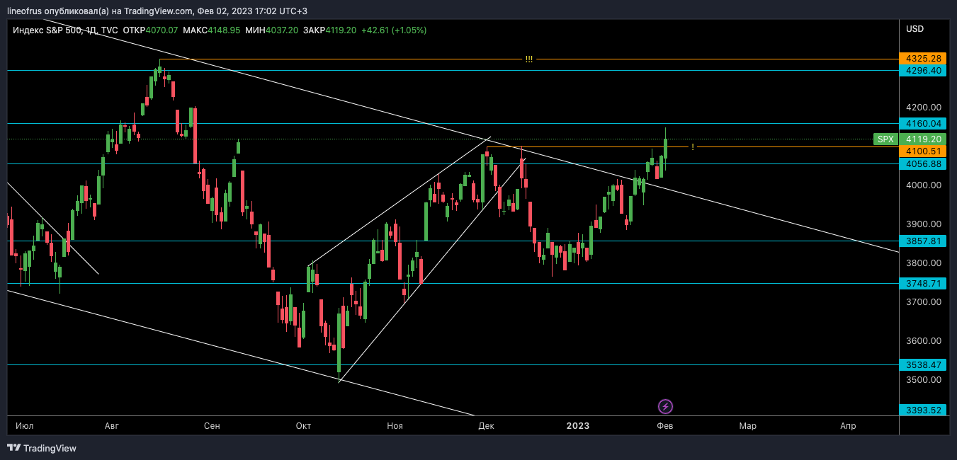Click the Дек month label
Viewport: 957px width, 460px height.
(x=486, y=425)
